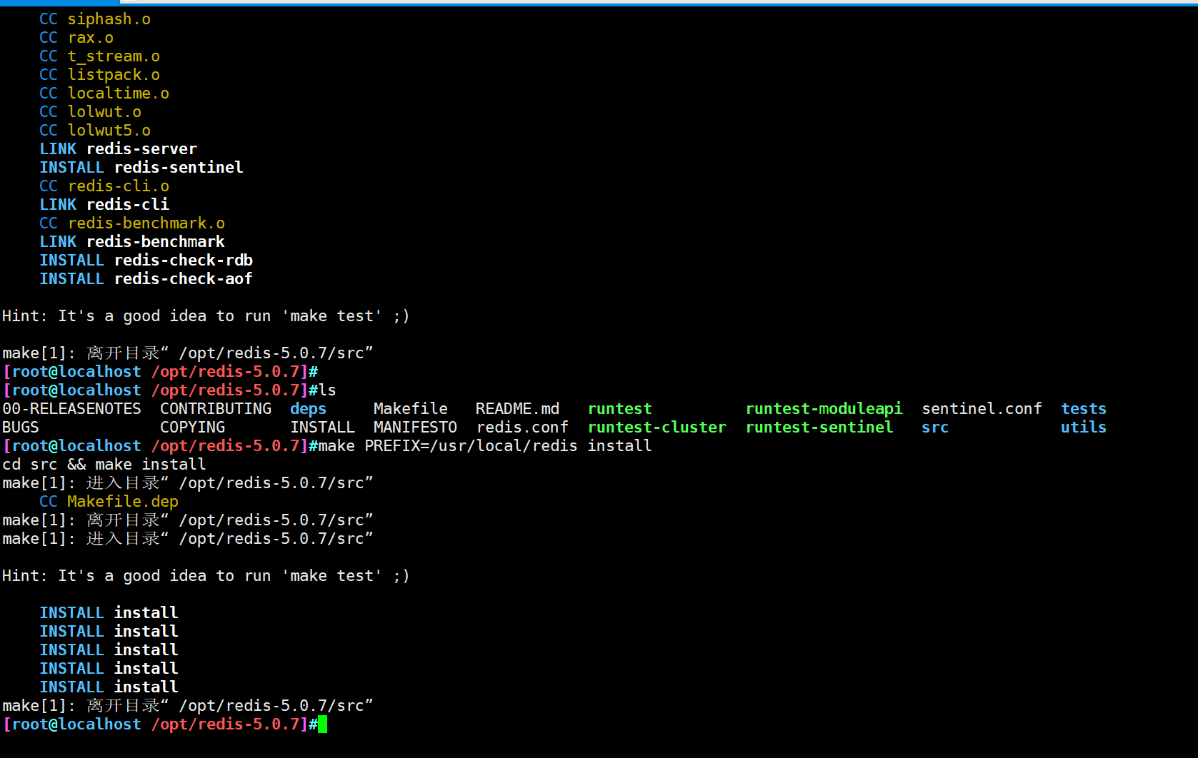Click the "INSTALL redis-sentinel" line
This screenshot has width=1198, height=758.
tap(141, 168)
